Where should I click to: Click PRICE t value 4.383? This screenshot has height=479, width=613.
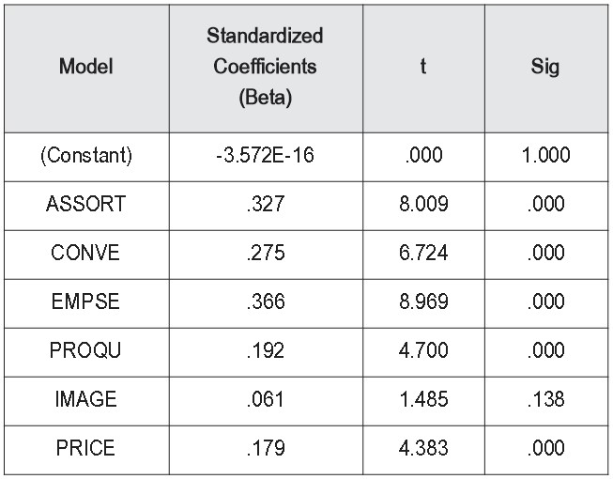pos(423,448)
